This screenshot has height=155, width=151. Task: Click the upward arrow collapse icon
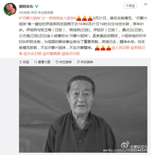point(20,62)
